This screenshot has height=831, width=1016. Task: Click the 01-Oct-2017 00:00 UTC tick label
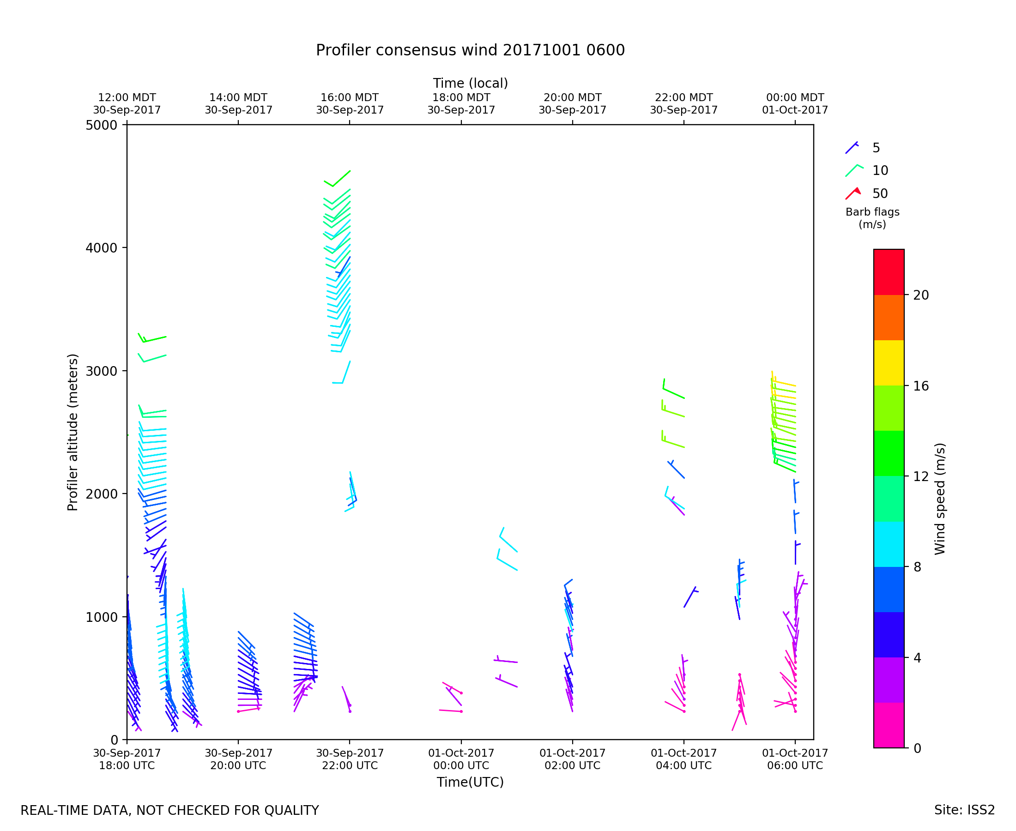[x=460, y=759]
